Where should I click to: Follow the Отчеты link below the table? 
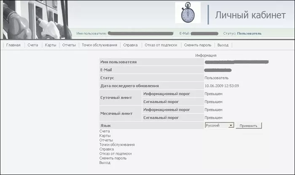(x=106, y=140)
